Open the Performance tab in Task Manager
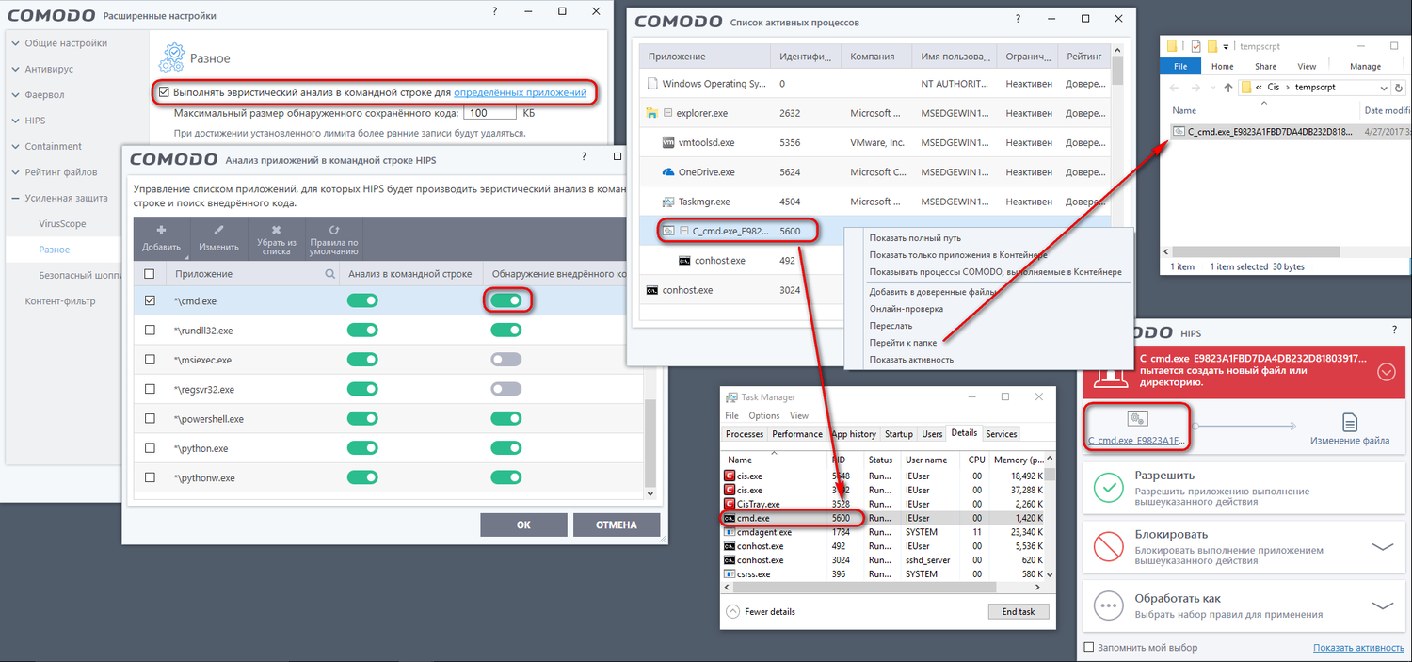Image resolution: width=1412 pixels, height=662 pixels. [797, 434]
